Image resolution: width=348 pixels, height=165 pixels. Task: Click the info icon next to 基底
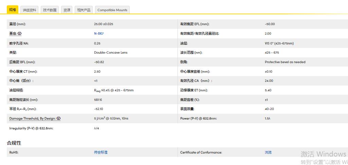point(20,34)
